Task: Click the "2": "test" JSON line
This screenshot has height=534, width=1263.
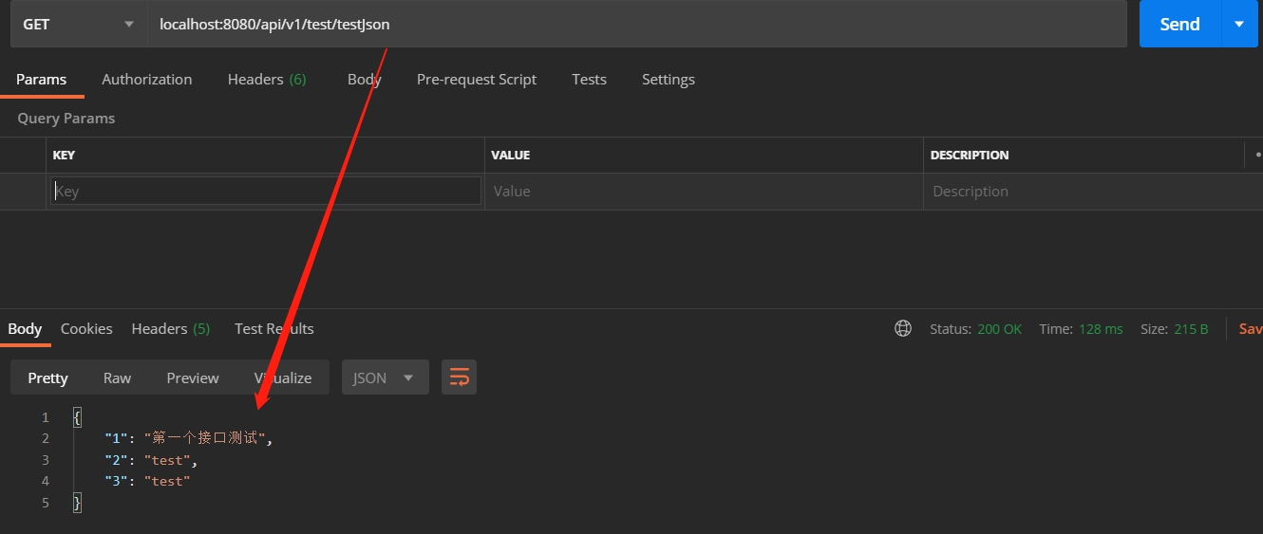Action: click(151, 460)
